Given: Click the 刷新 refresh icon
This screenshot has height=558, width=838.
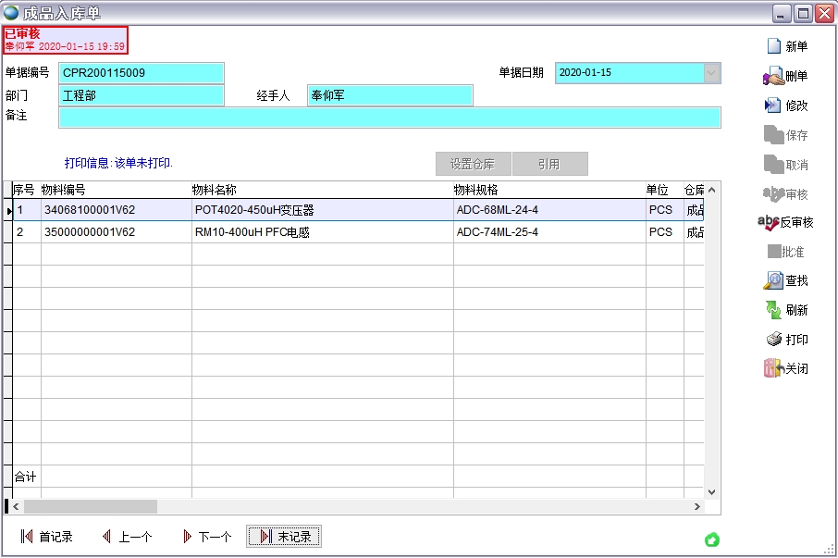Looking at the screenshot, I should (773, 310).
